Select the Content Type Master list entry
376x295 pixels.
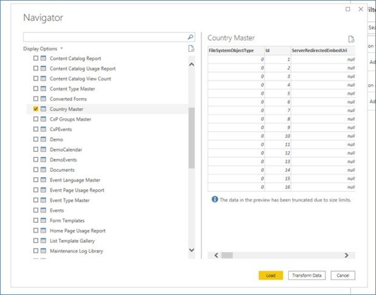(x=72, y=89)
